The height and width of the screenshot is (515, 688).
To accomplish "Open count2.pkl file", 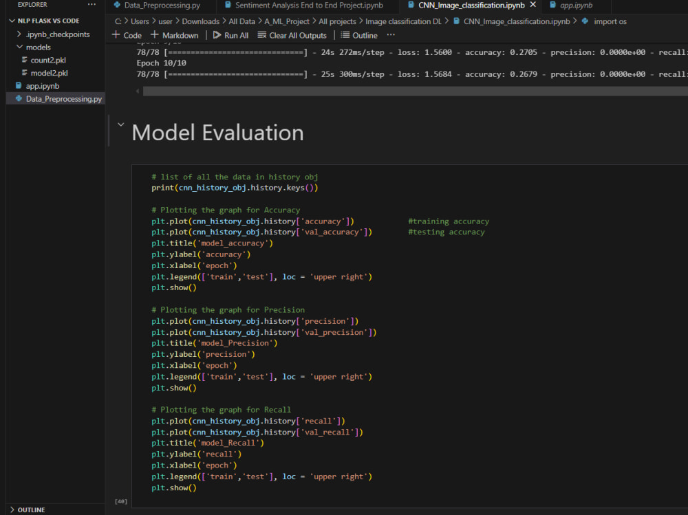I will [48, 60].
